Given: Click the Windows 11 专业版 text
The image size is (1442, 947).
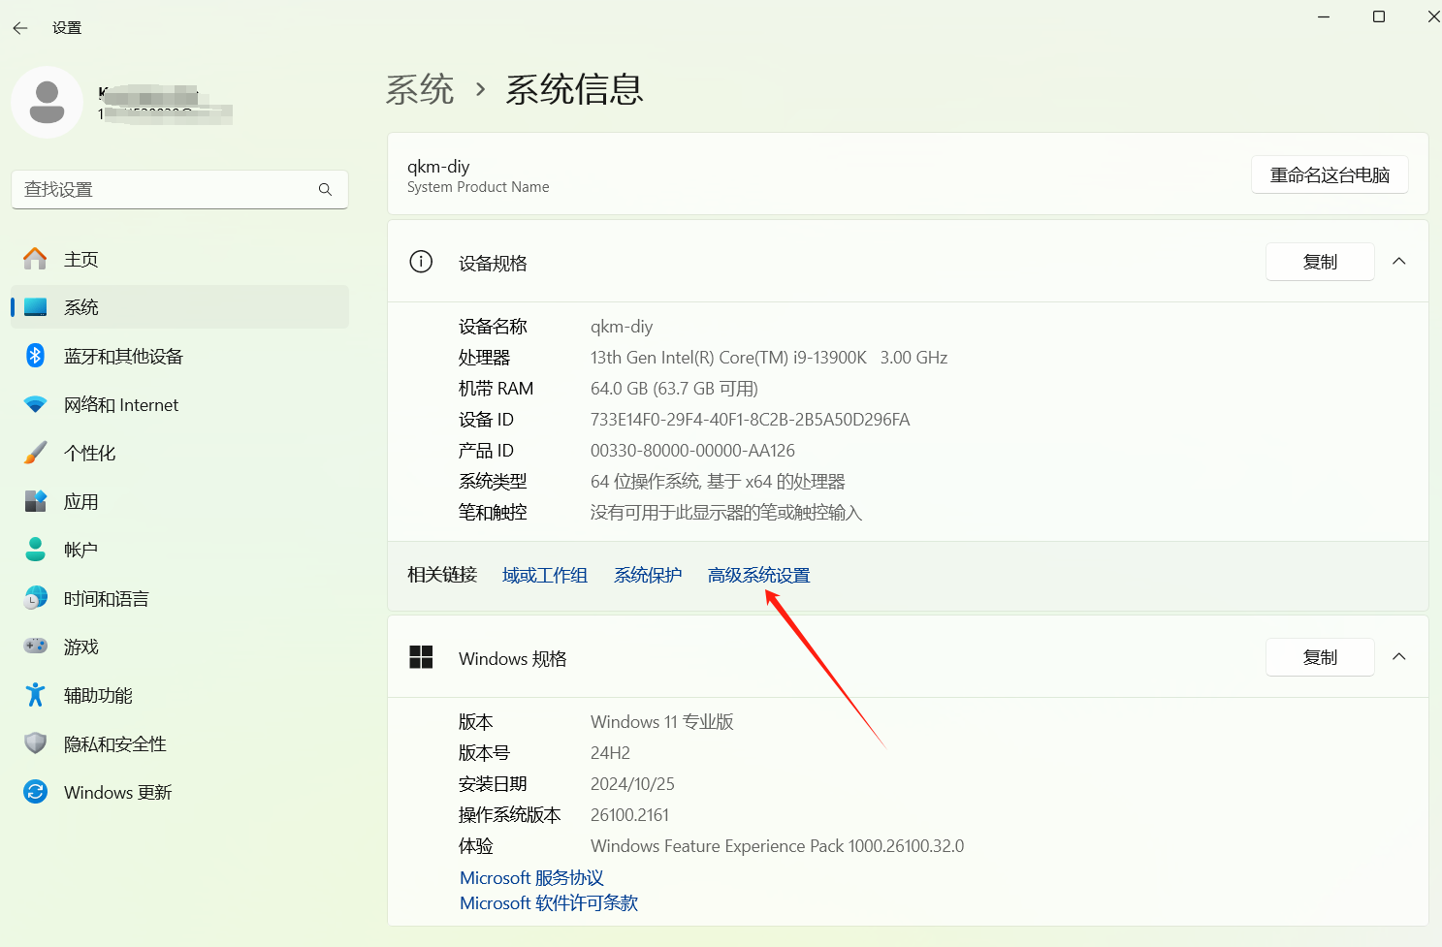Looking at the screenshot, I should [662, 722].
